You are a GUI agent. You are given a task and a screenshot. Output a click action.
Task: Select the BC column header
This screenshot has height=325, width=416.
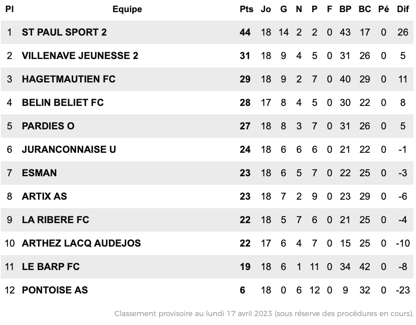pos(365,9)
